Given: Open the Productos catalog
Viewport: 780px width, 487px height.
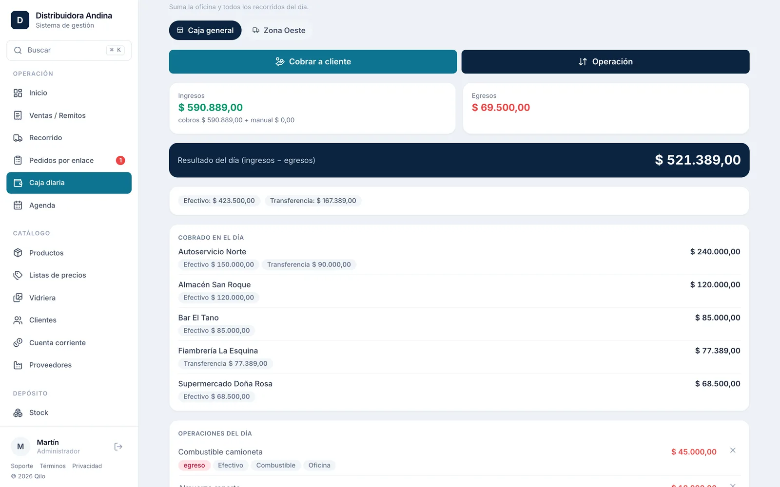Looking at the screenshot, I should [69, 253].
